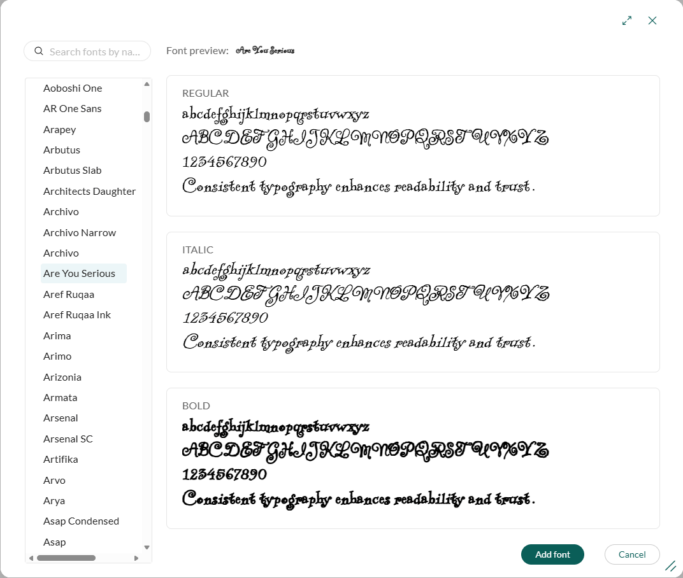The image size is (683, 578).
Task: Select the 'Arvo' font
Action: tap(54, 480)
